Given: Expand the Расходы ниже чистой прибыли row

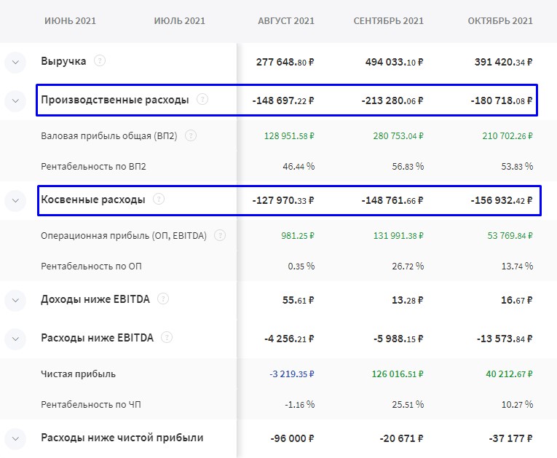Looking at the screenshot, I should coord(15,439).
